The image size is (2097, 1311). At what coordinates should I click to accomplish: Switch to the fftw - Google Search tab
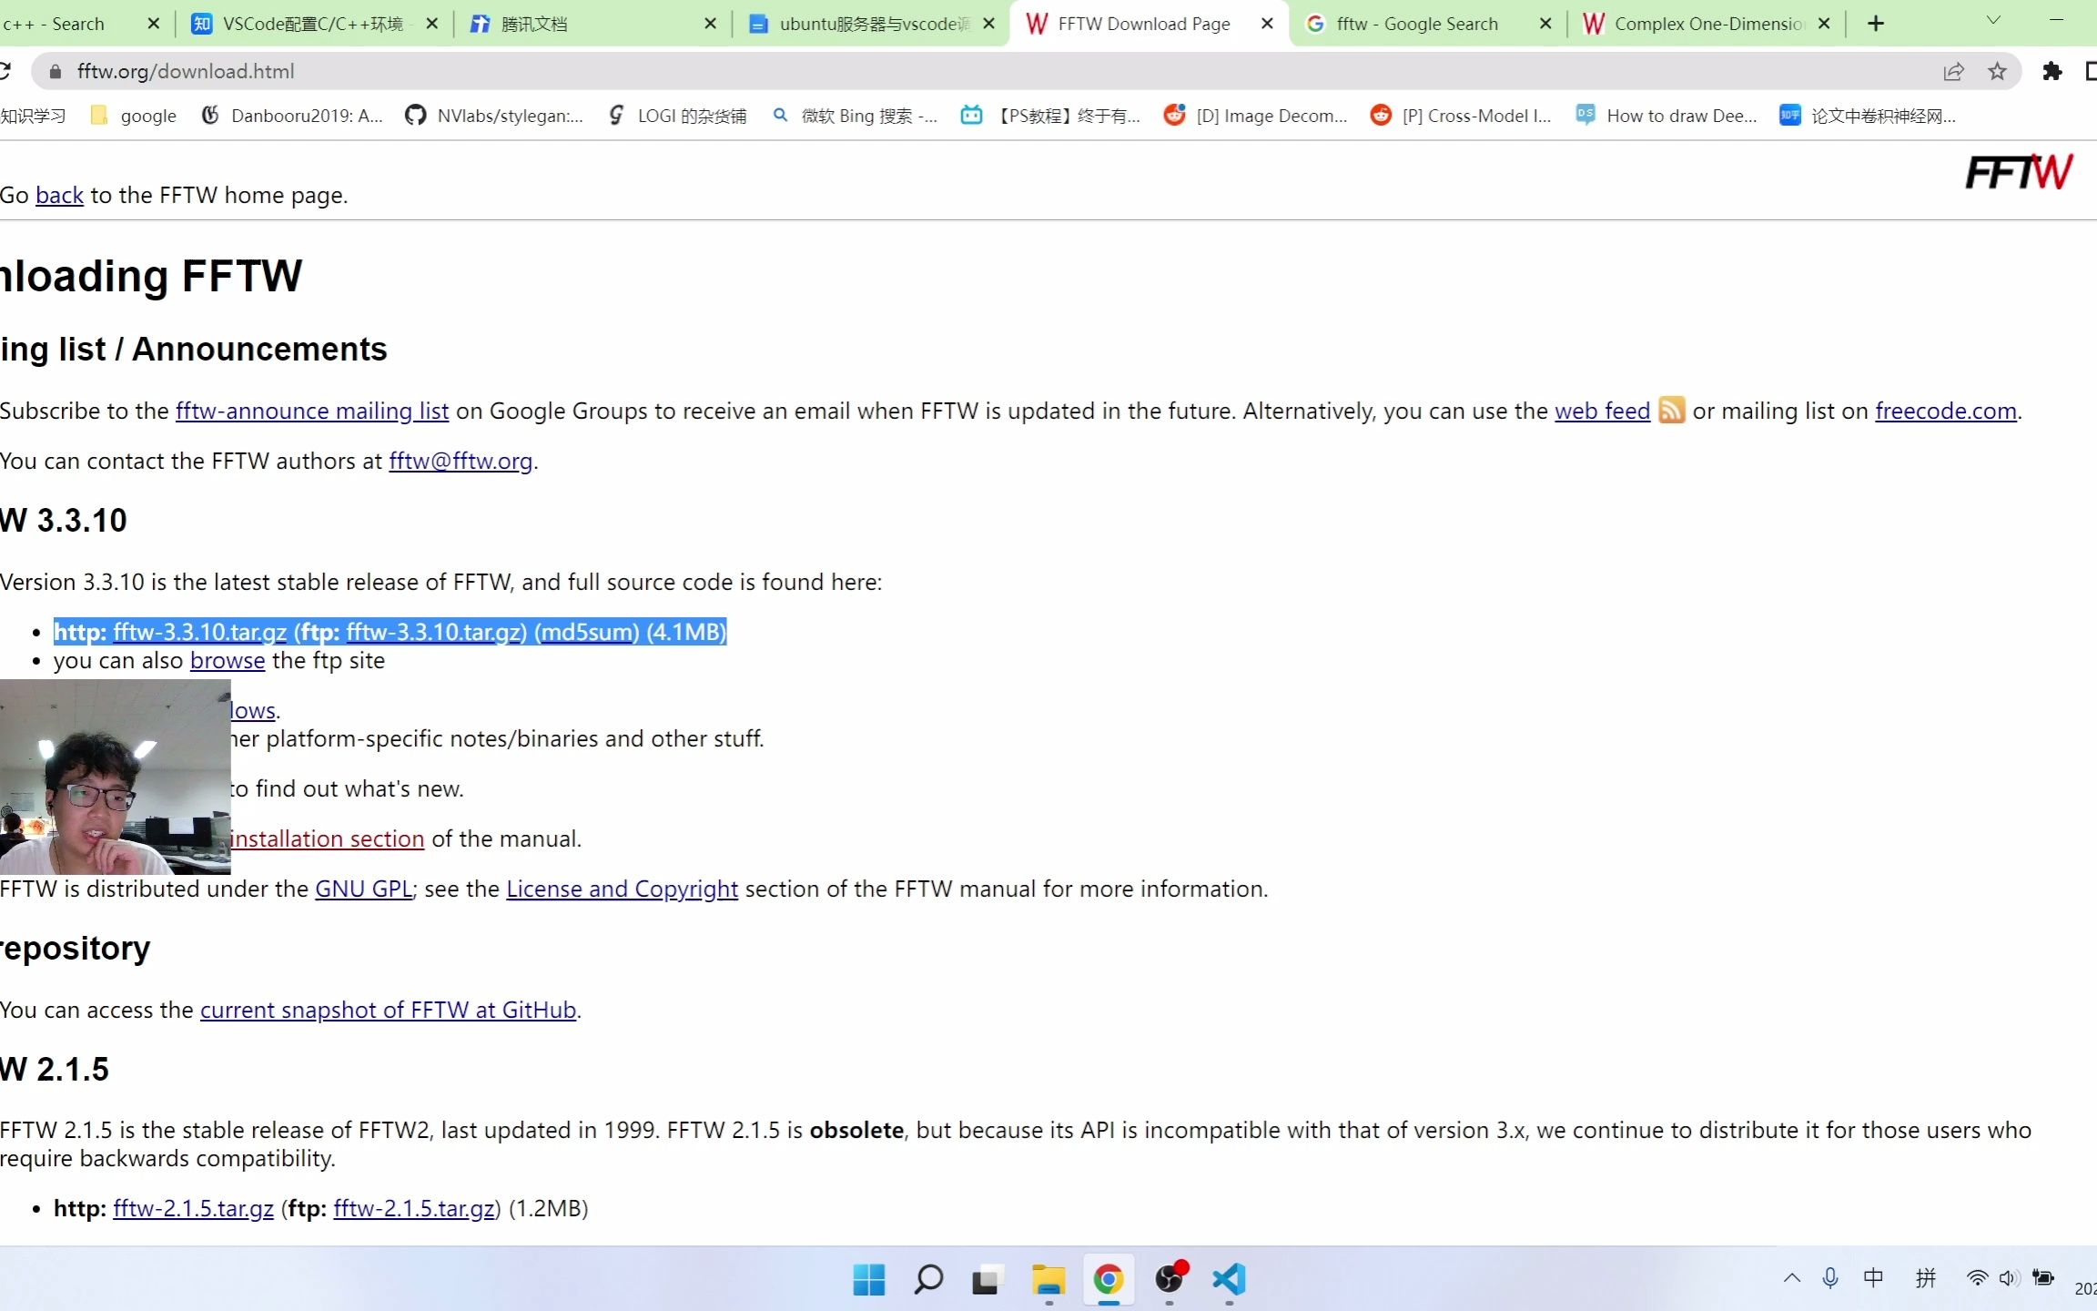coord(1416,24)
